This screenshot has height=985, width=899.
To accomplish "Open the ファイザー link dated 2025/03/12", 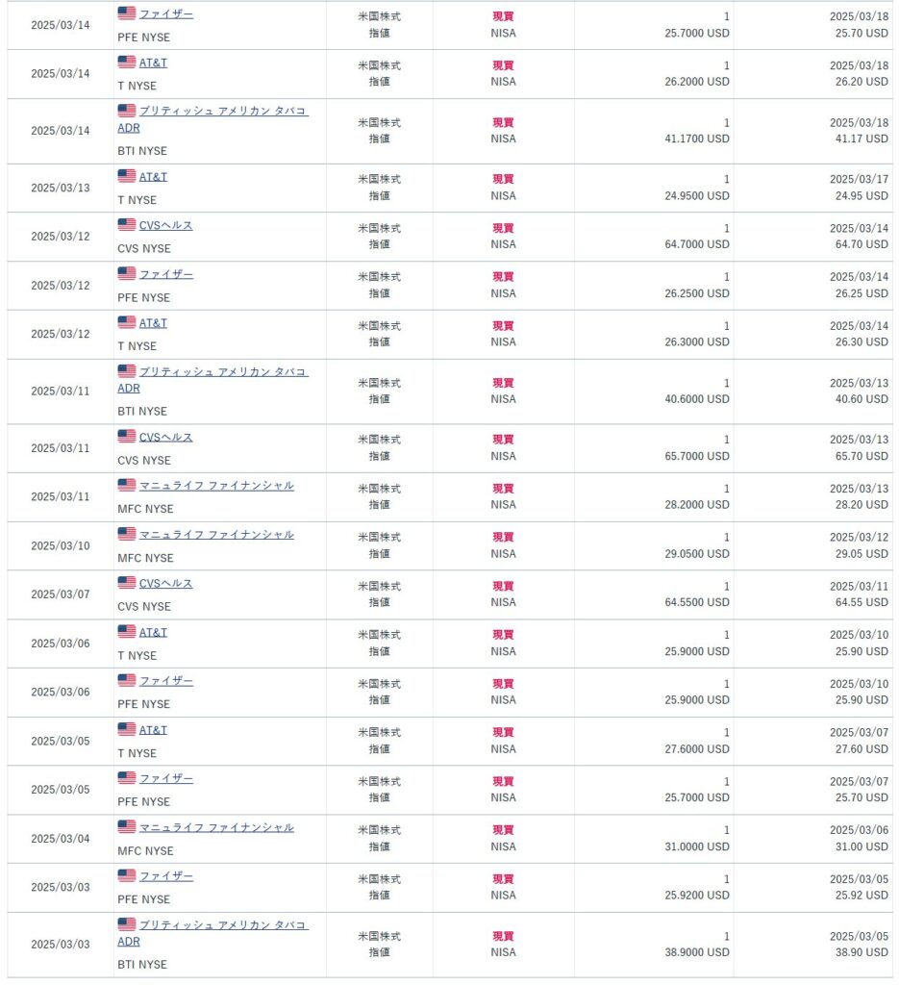I will (165, 274).
